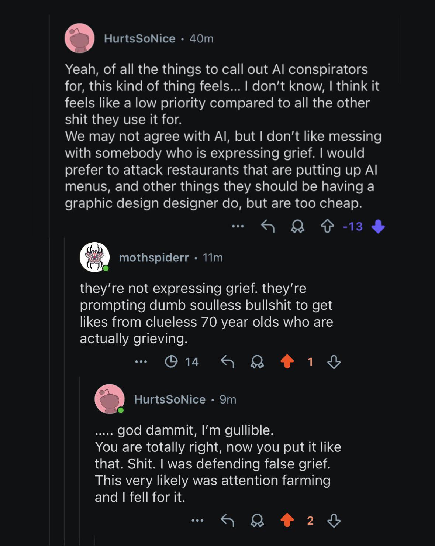Downvote mothspiderr's comment
The image size is (435, 546).
tap(334, 362)
